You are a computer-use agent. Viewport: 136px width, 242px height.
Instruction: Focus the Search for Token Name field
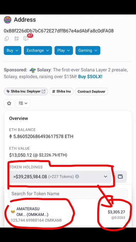68,194
